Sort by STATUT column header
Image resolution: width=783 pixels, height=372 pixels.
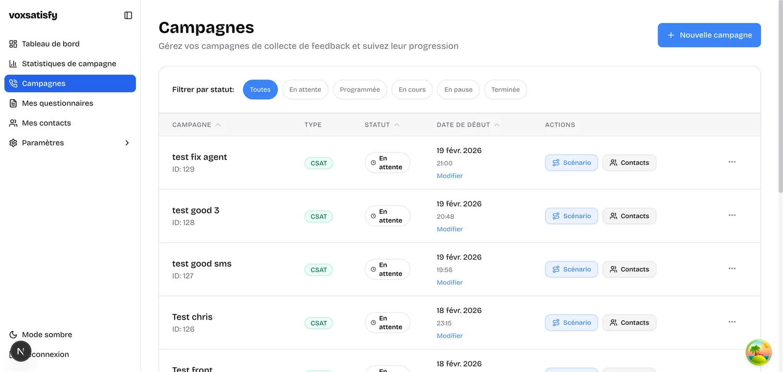click(x=382, y=125)
